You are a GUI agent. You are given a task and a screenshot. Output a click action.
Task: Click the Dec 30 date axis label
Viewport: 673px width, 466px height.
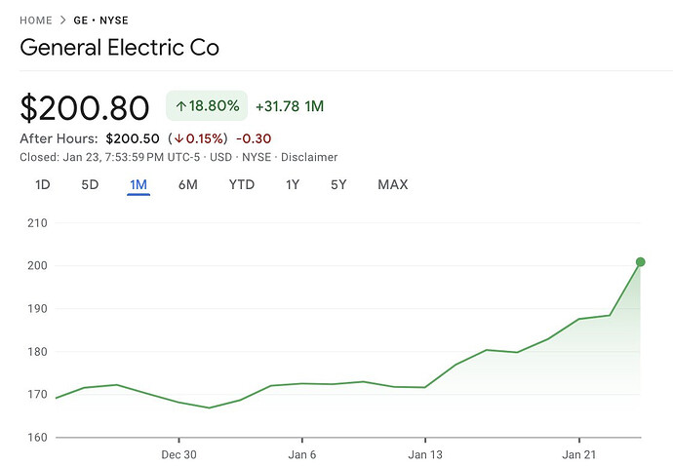tap(179, 454)
